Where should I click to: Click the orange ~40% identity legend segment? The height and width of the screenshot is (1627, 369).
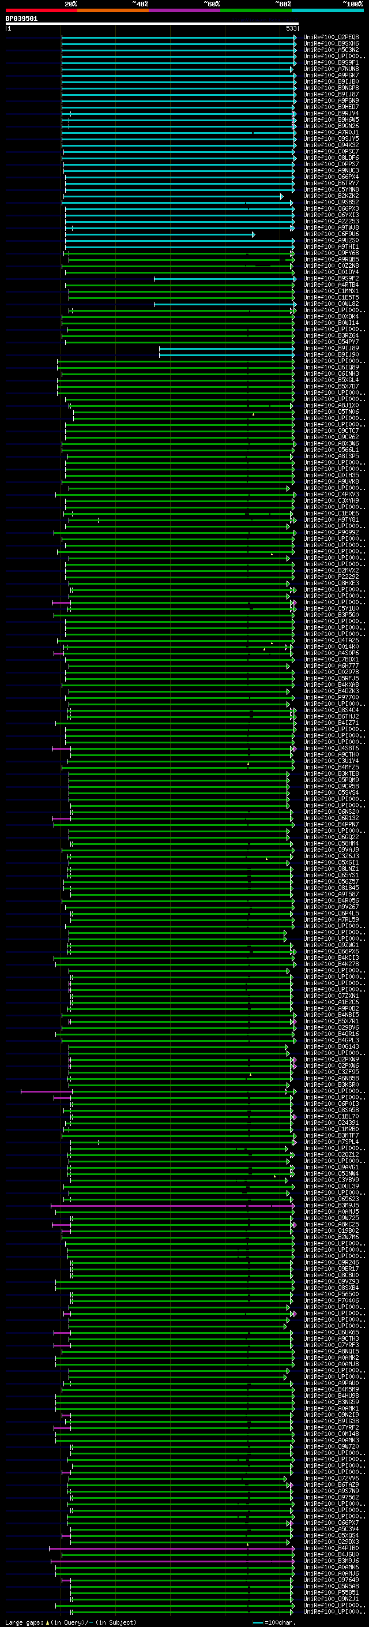[113, 10]
